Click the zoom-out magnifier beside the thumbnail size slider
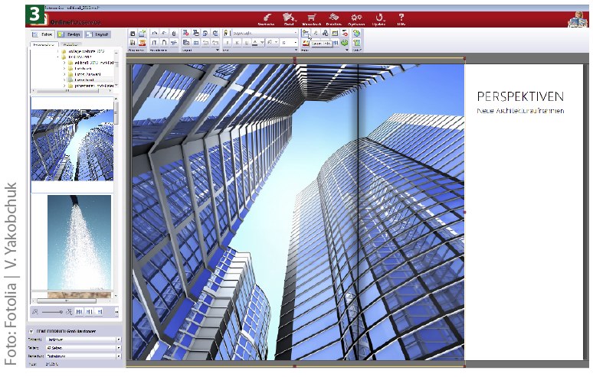The width and height of the screenshot is (593, 377). click(x=35, y=312)
